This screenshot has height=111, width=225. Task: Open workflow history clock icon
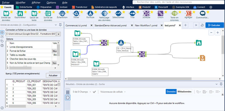(x=202, y=25)
